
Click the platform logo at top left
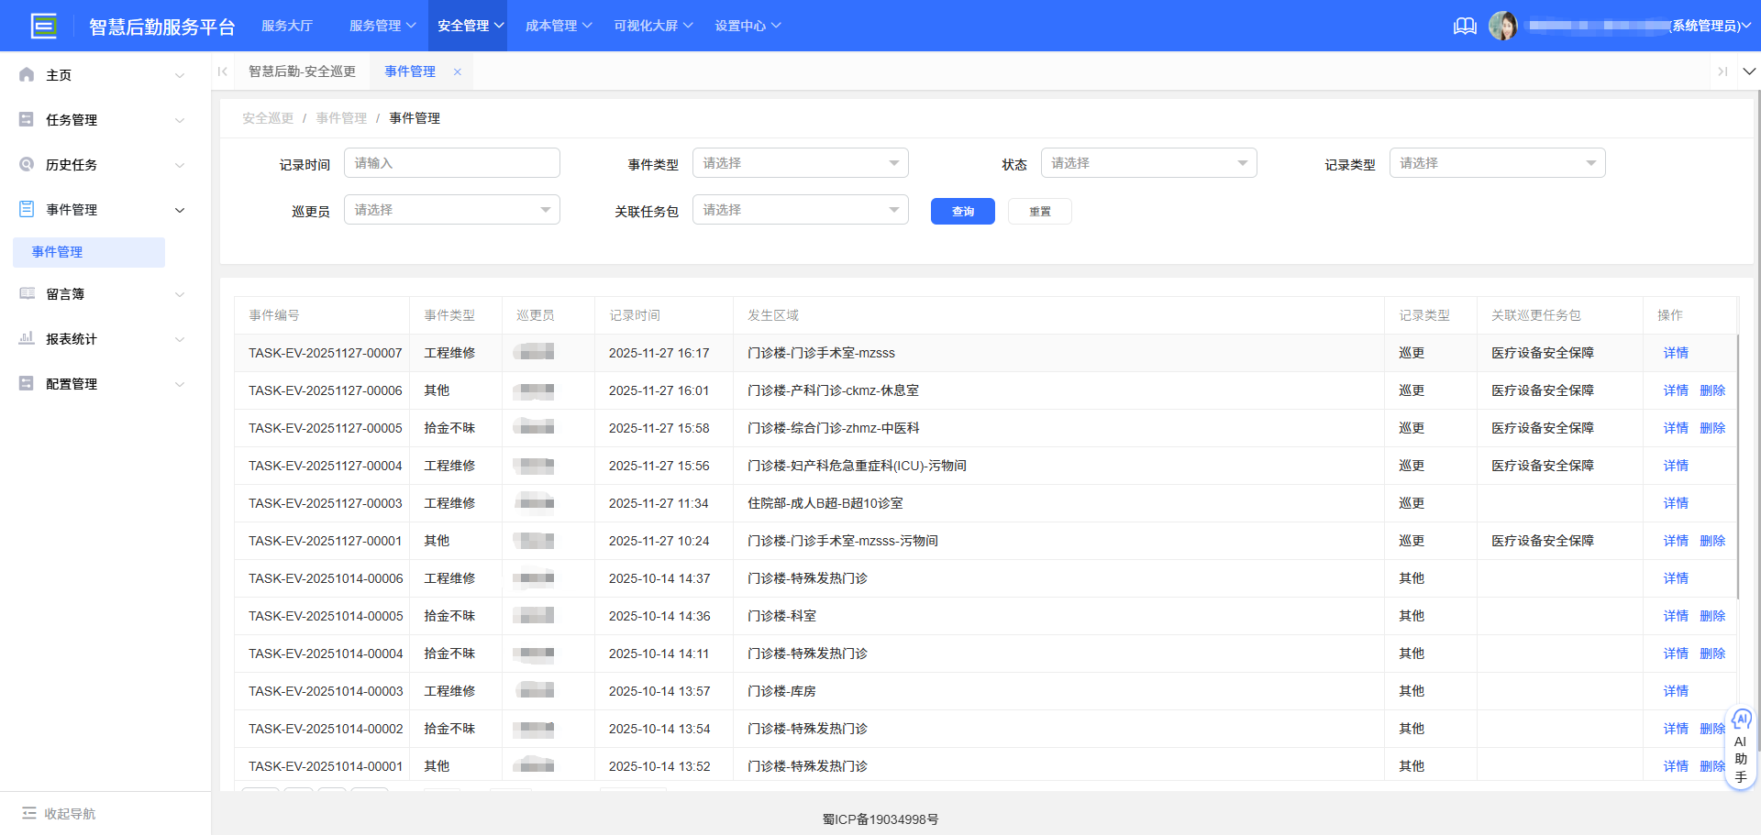click(44, 26)
